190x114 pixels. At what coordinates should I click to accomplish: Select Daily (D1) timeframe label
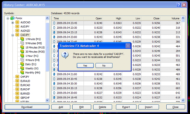tap(31, 64)
